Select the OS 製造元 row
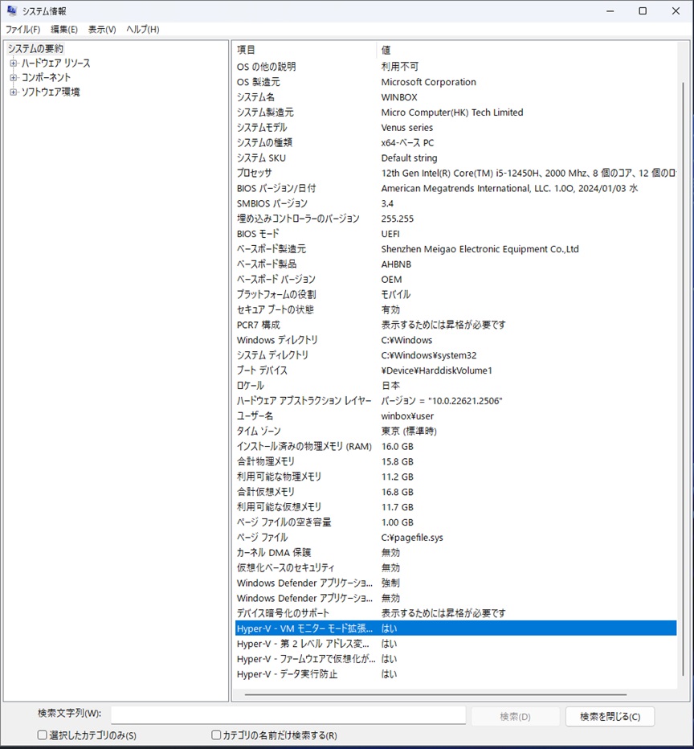694x749 pixels. pyautogui.click(x=455, y=82)
